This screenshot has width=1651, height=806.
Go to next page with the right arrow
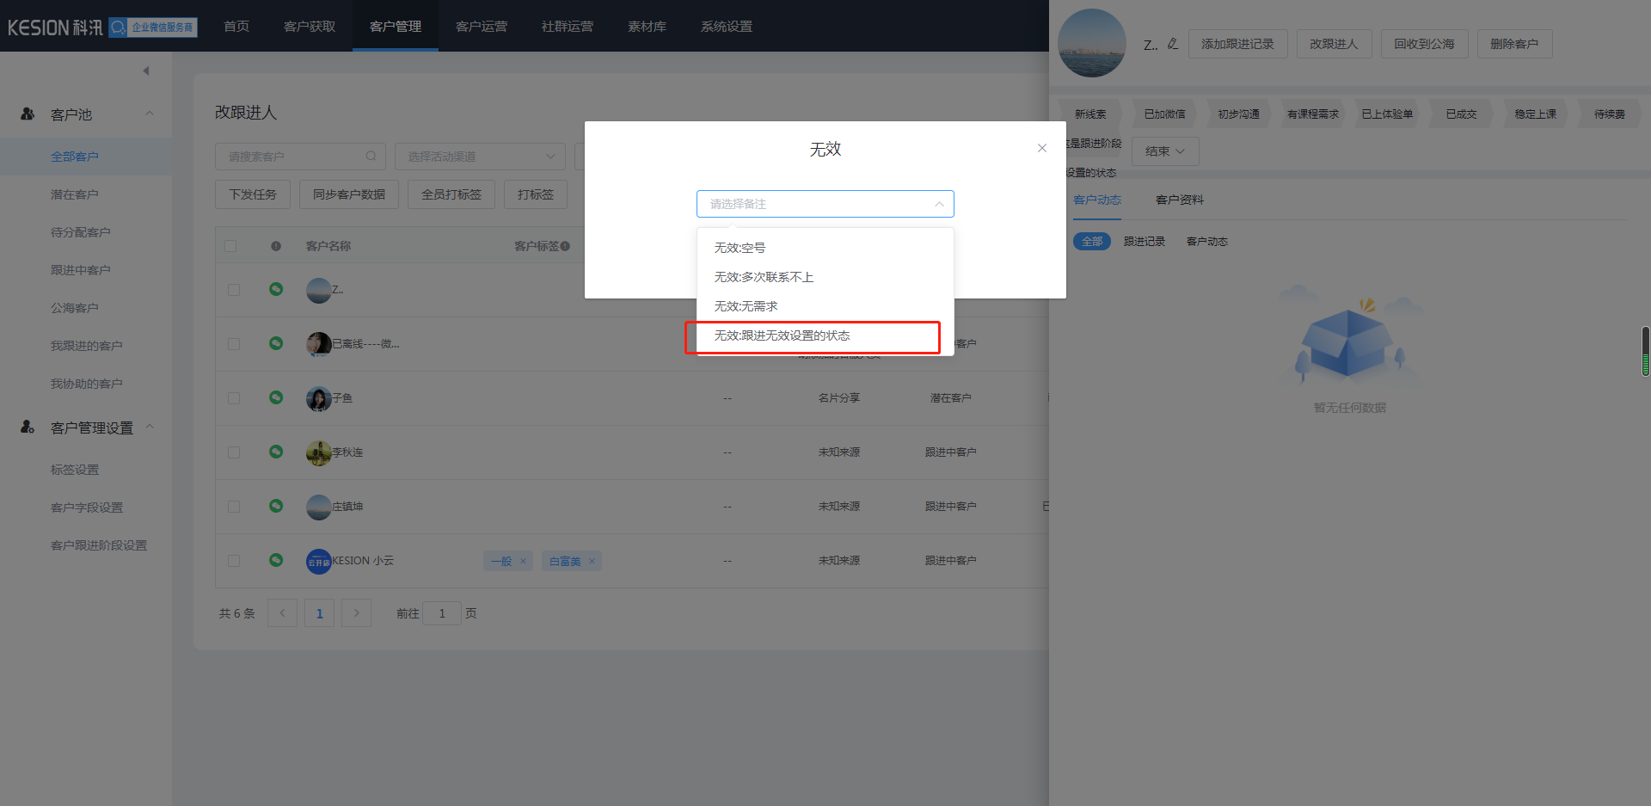pyautogui.click(x=356, y=613)
